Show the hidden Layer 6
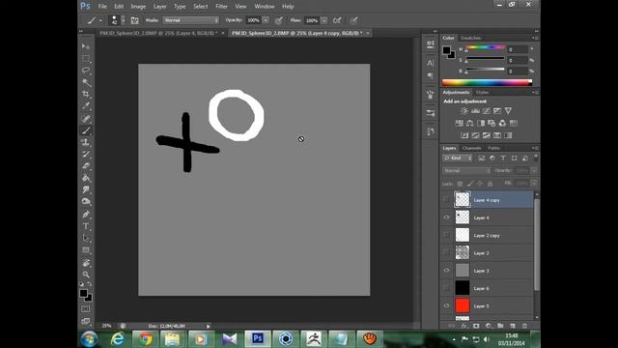This screenshot has height=348, width=618. (446, 288)
